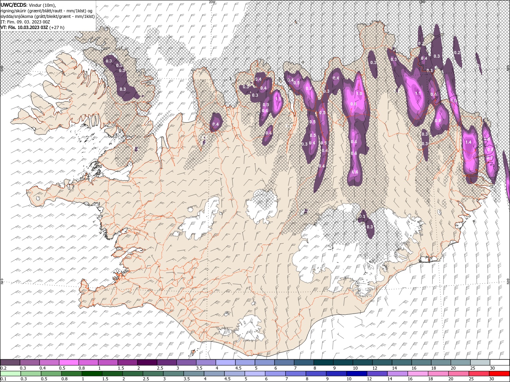This screenshot has height=382, width=510.
Task: Select the white swatch between 25 and 30
Action: pyautogui.click(x=480, y=363)
